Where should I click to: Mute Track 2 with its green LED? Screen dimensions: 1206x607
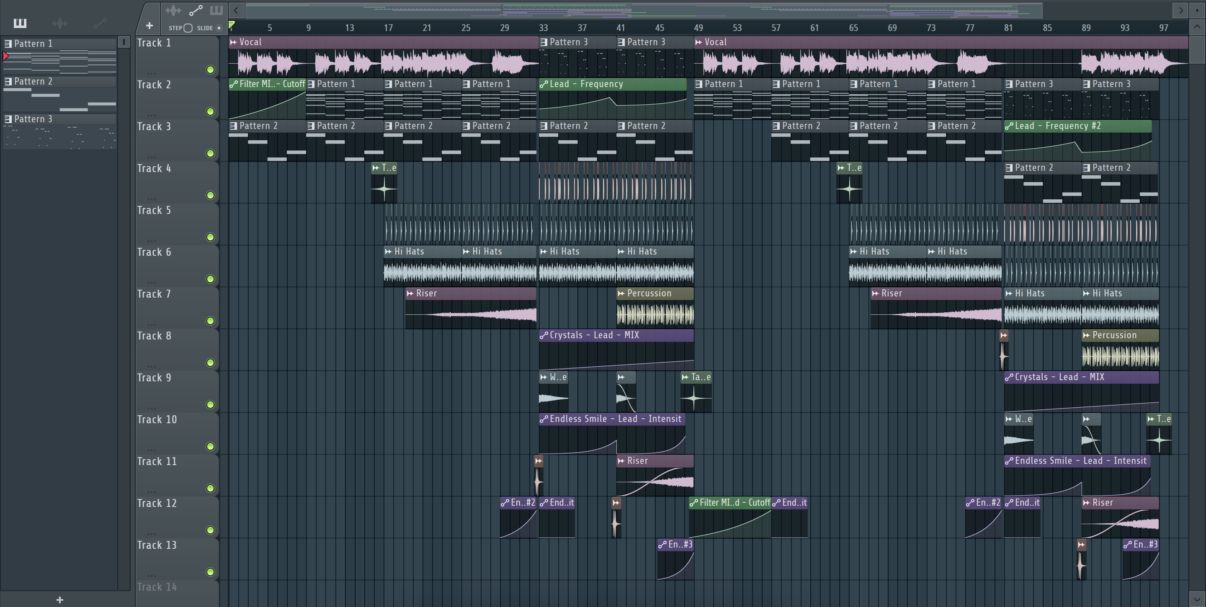tap(211, 111)
